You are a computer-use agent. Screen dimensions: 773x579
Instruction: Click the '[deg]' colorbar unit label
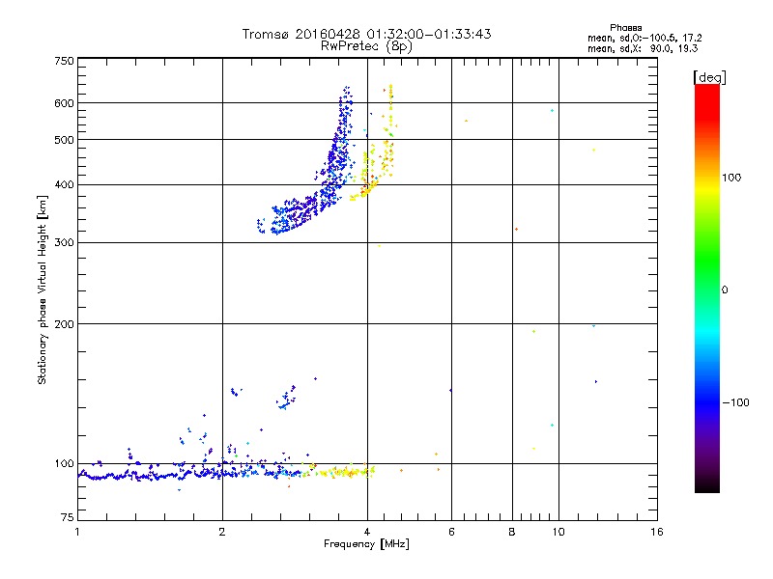click(x=709, y=77)
